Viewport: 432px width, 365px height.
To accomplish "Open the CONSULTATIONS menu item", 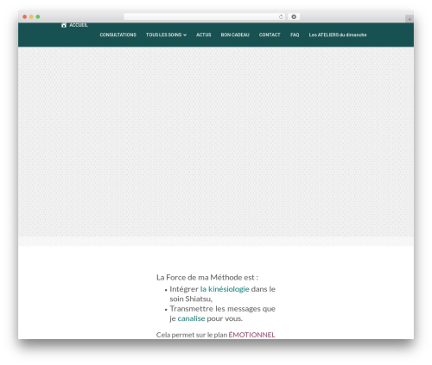I will [118, 35].
